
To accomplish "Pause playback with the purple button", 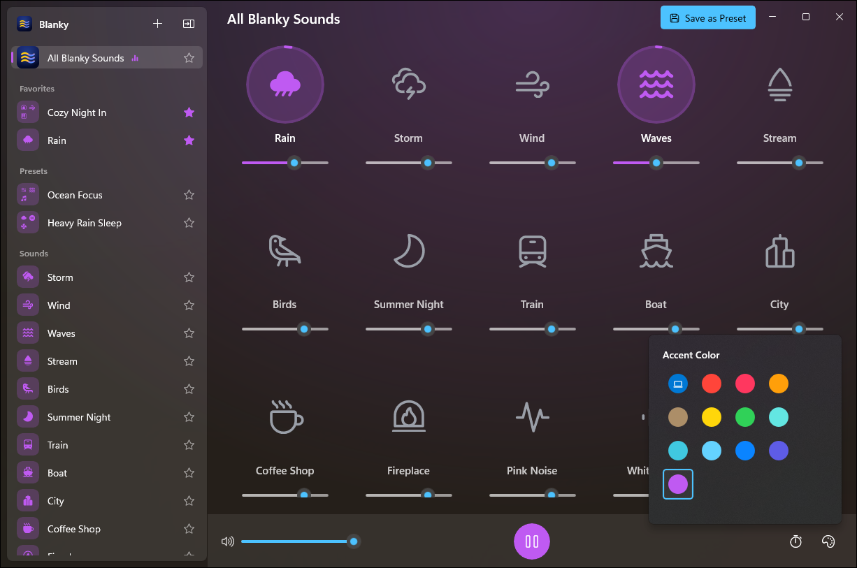I will pos(532,541).
